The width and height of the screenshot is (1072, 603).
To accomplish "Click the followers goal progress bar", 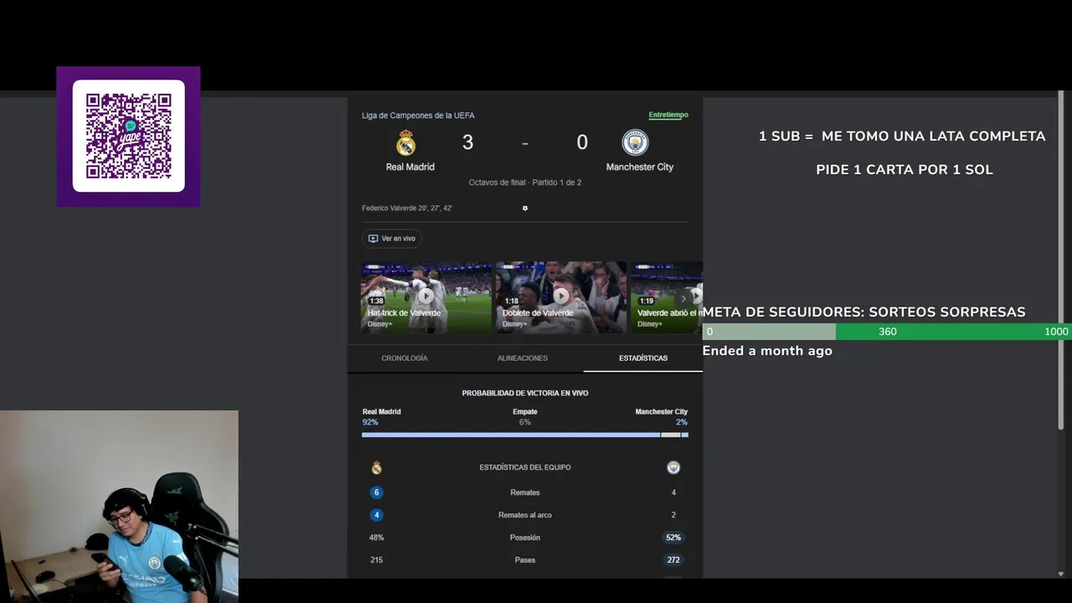I will [886, 332].
